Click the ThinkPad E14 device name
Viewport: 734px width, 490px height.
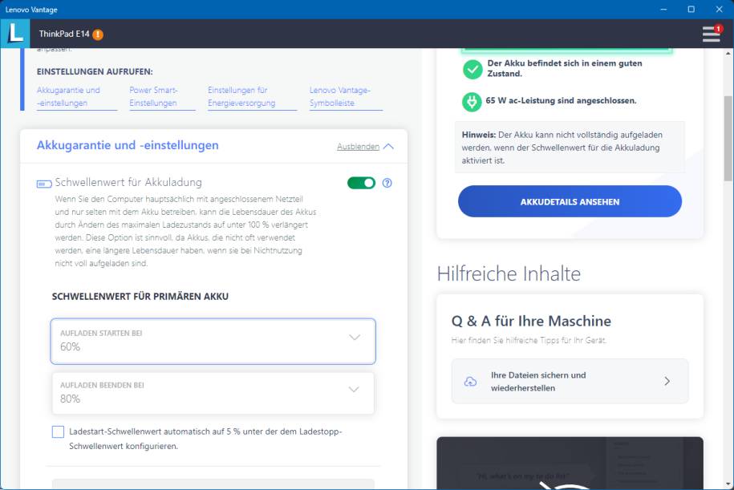pyautogui.click(x=64, y=34)
